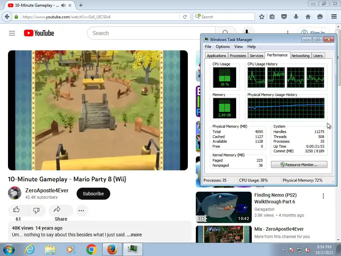Click the Pocket save icon
The width and height of the screenshot is (341, 256).
click(x=284, y=17)
